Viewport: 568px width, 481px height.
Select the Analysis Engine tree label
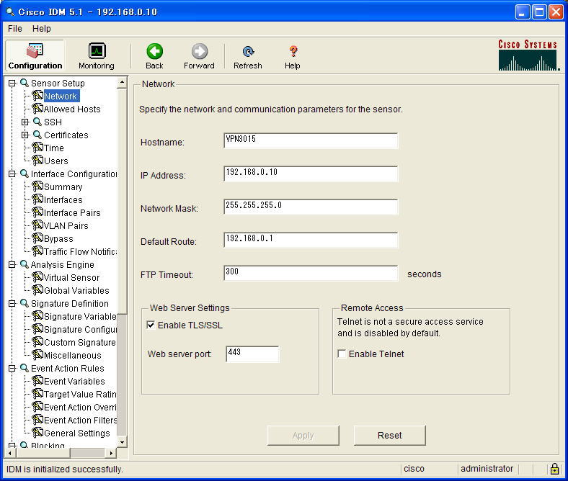coord(62,264)
